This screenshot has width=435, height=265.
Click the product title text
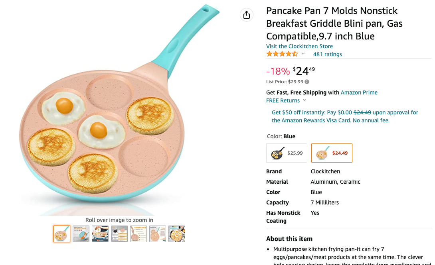pos(334,23)
